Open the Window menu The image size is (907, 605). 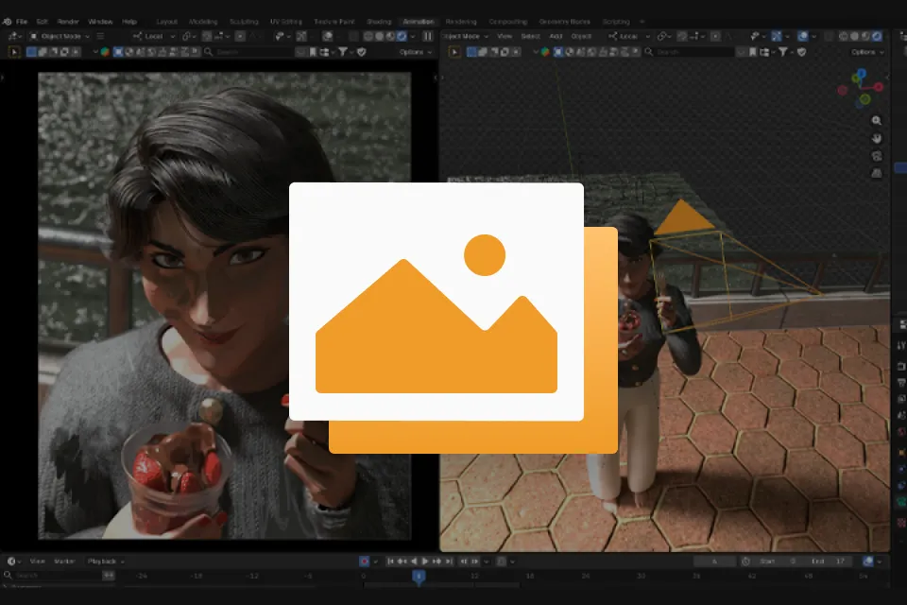(100, 22)
